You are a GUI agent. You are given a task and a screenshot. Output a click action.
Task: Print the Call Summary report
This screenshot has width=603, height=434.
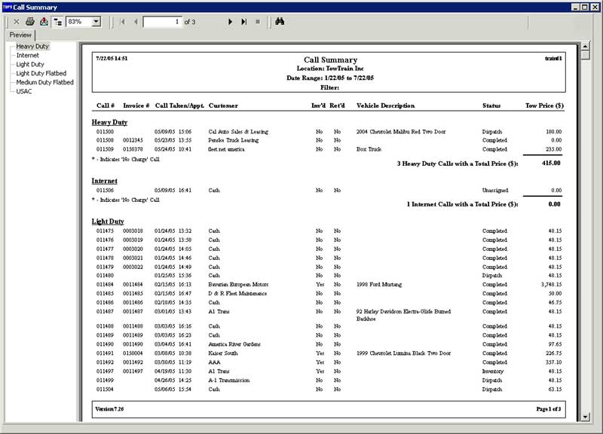[x=30, y=22]
